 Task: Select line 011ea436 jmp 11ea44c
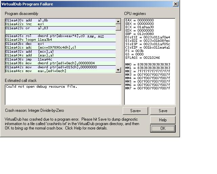(60, 59)
